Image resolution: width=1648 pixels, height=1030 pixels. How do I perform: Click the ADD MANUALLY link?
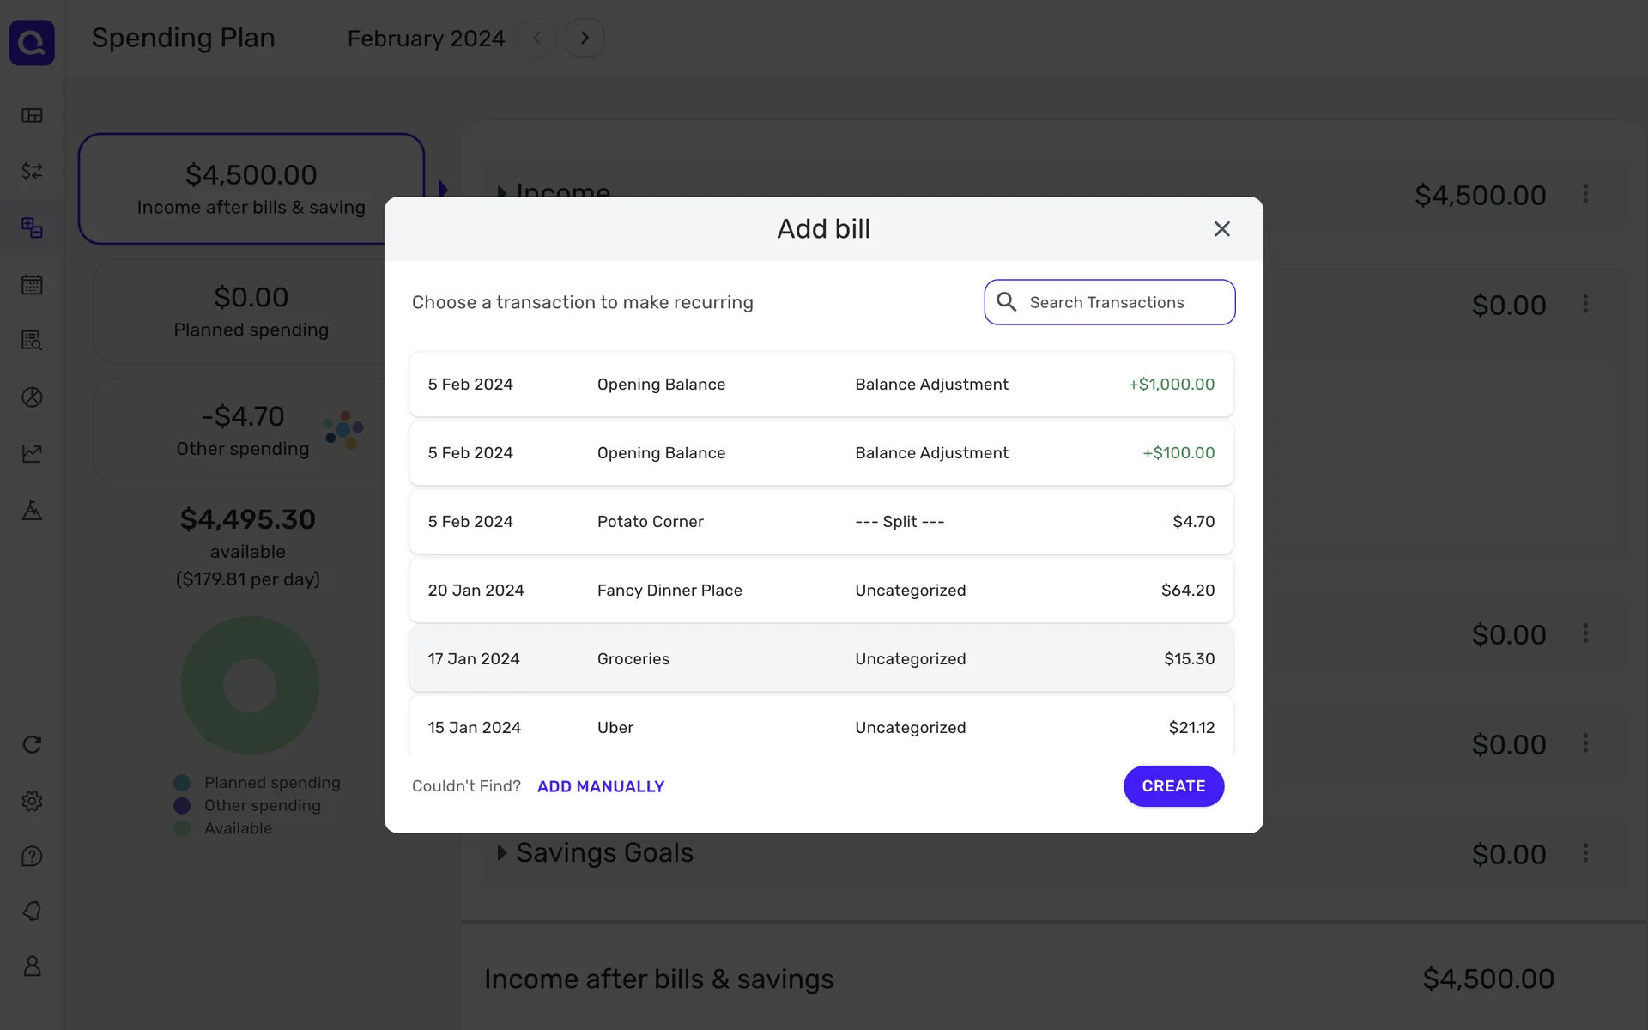point(601,786)
